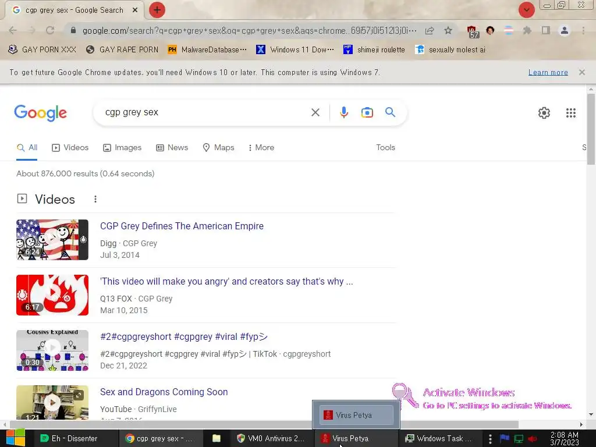Viewport: 596px width, 447px height.
Task: Switch to VMO Antivirus taskbar window
Action: (x=271, y=438)
